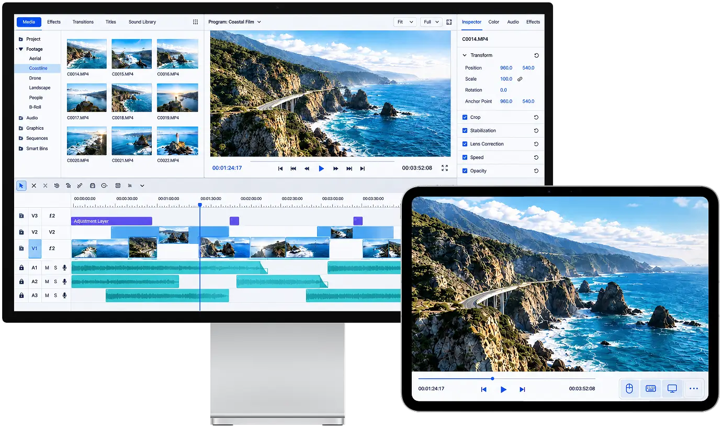Reset the Crop effect
This screenshot has height=428, width=722.
tap(536, 117)
